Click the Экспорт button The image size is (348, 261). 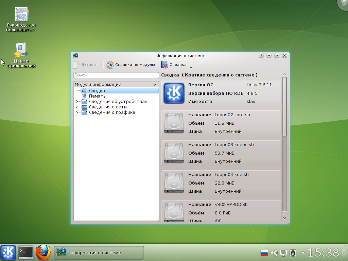pos(86,65)
